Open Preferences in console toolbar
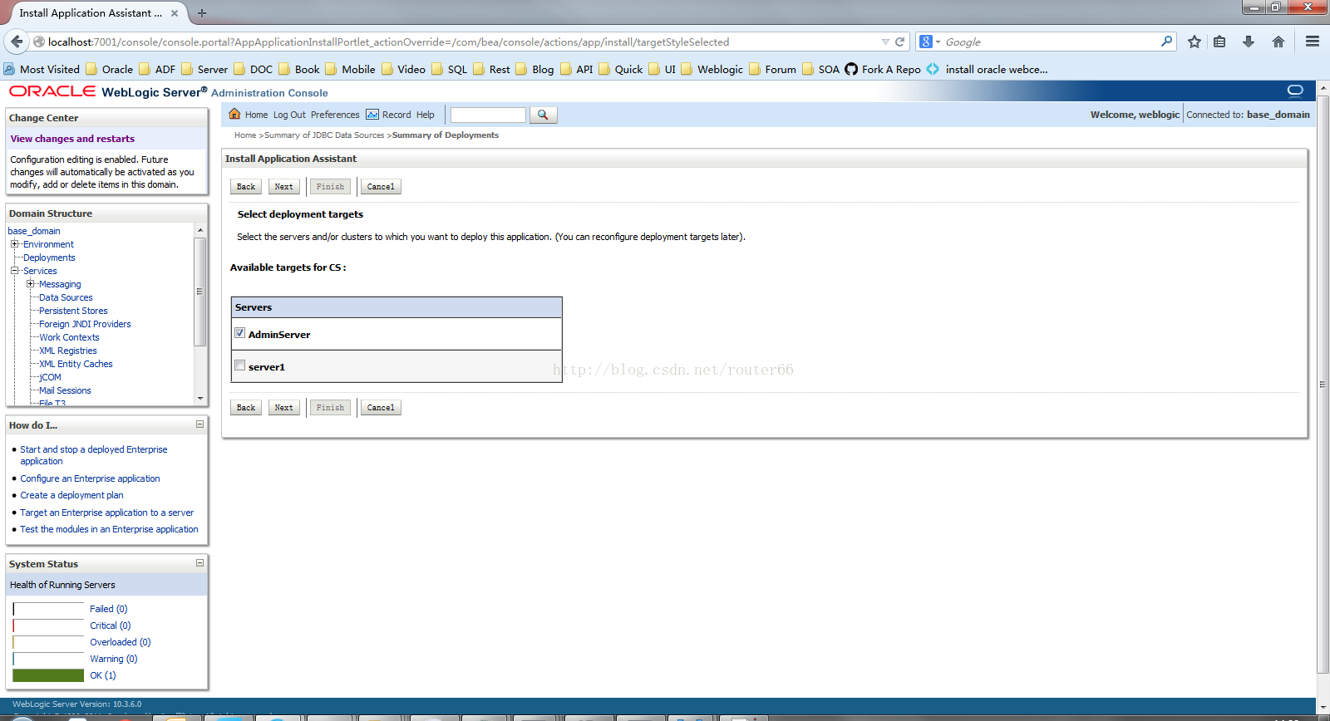 pyautogui.click(x=335, y=115)
